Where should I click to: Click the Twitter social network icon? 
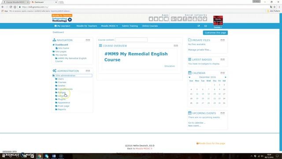[179, 19]
